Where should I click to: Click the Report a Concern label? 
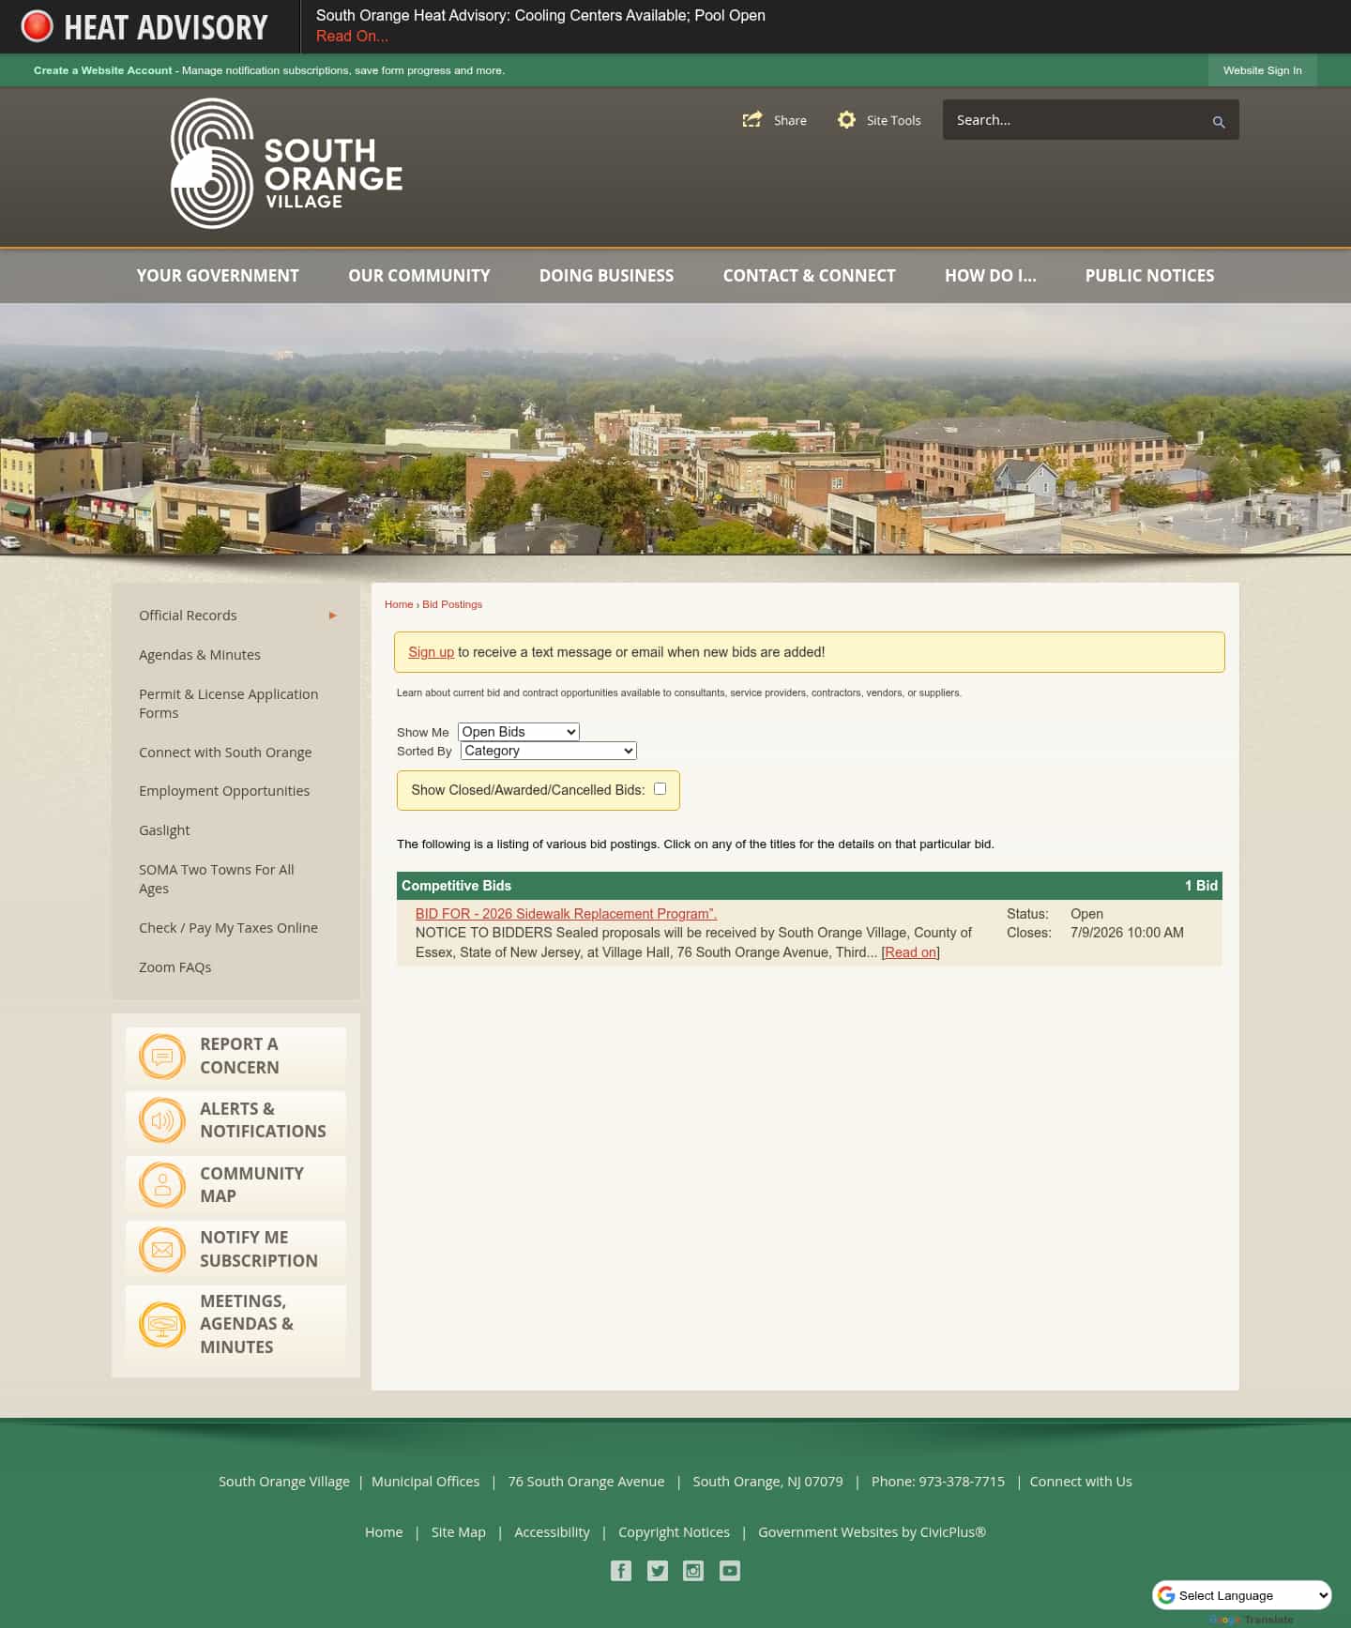coord(239,1056)
